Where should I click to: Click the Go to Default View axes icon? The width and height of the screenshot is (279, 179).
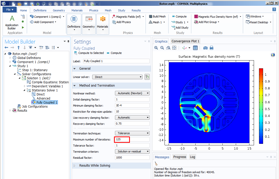point(184,48)
